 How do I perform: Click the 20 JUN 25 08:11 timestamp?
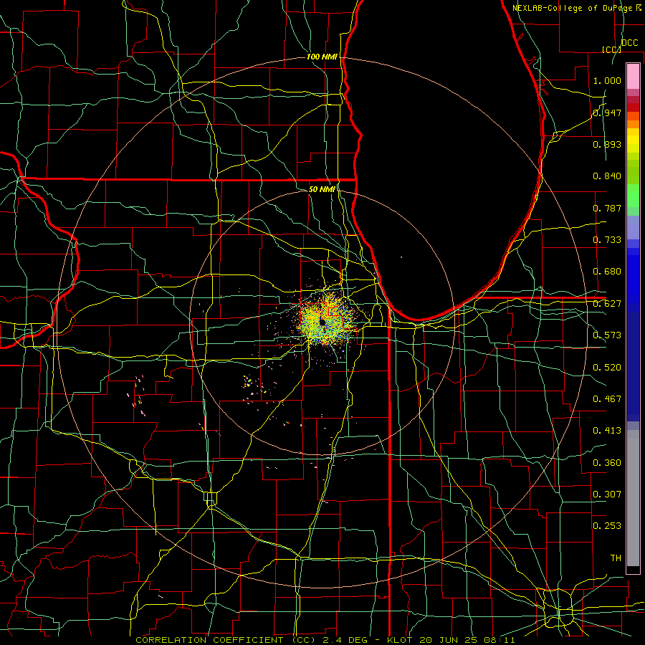click(x=467, y=640)
